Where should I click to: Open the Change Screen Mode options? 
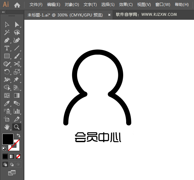pos(12,173)
